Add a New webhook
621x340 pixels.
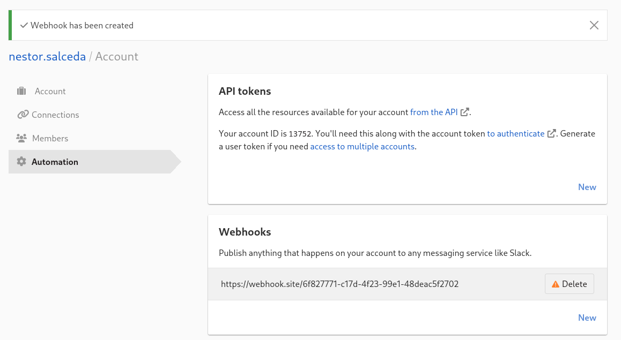587,318
